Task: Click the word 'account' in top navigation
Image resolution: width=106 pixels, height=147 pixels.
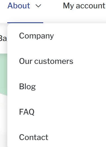Action: (91, 6)
